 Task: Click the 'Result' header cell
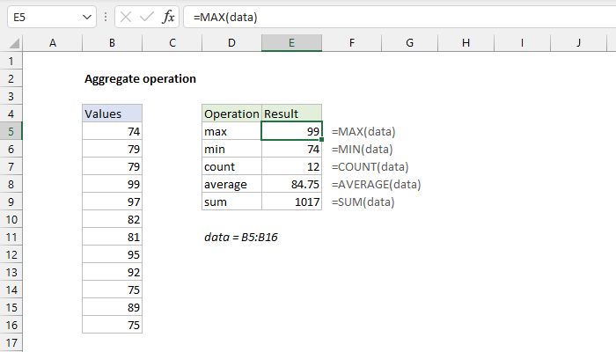pos(291,114)
